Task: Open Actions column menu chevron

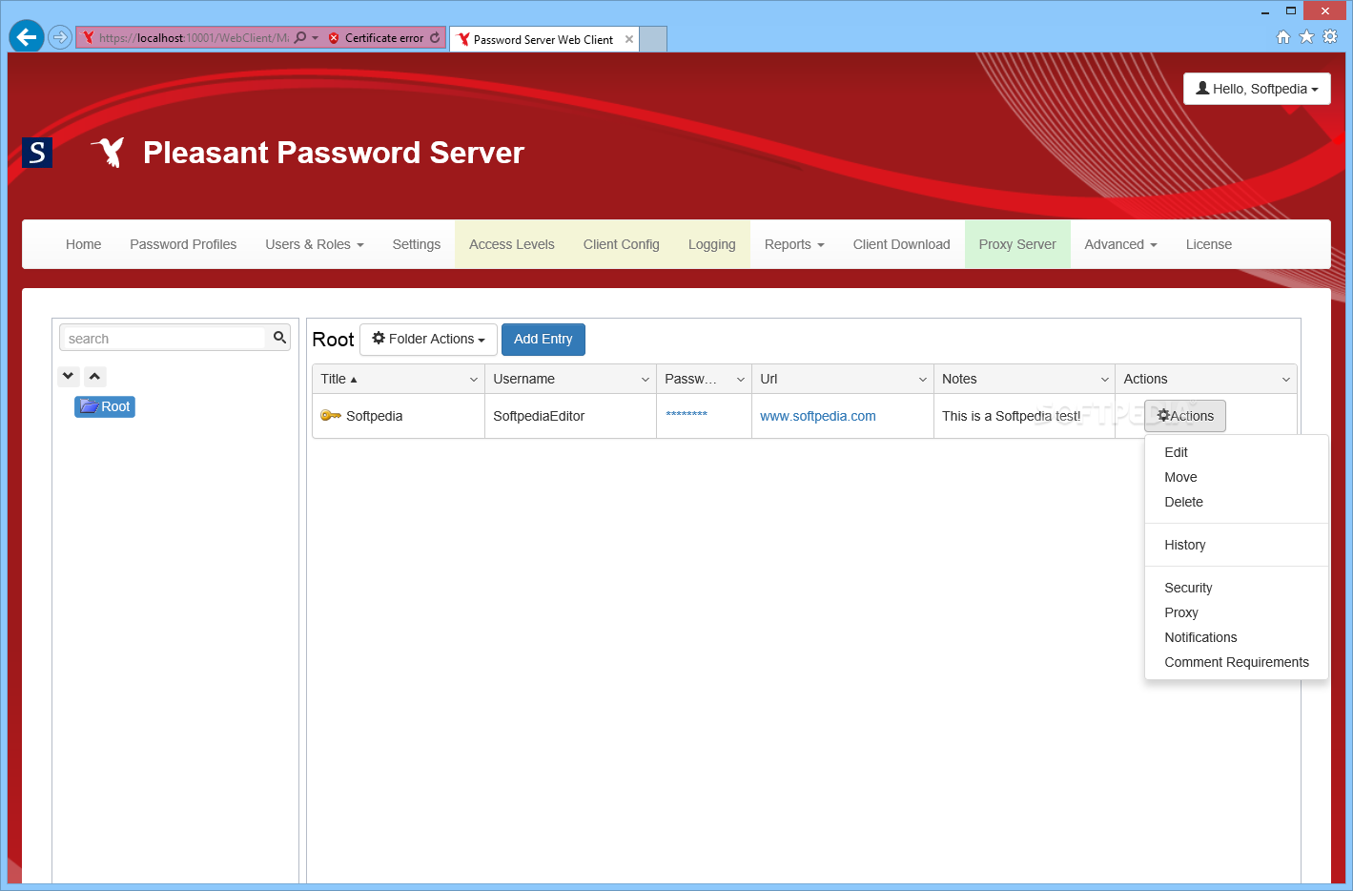Action: point(1286,380)
